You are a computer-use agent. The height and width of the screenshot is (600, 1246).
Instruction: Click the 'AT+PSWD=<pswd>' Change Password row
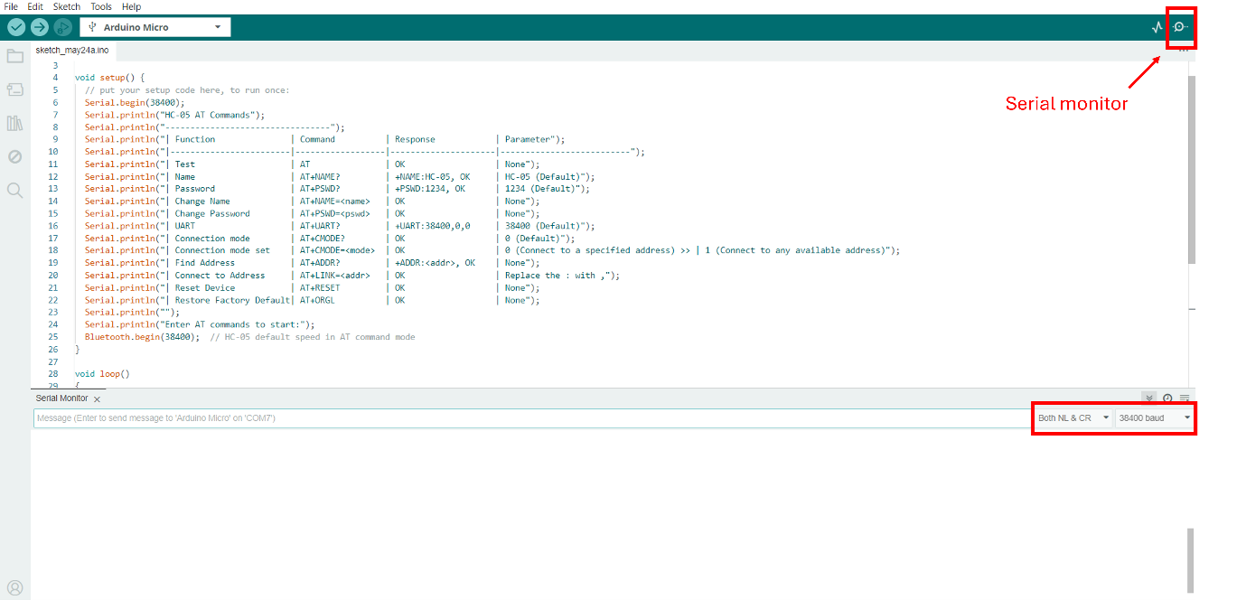click(x=312, y=213)
